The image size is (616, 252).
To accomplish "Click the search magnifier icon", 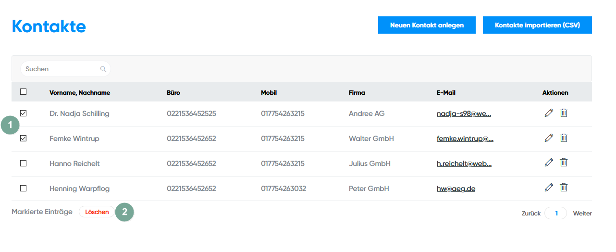I will point(103,69).
